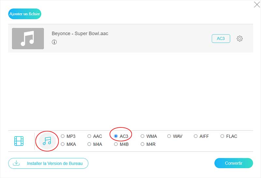Screen dimensions: 261x178
Task: Select the M4A radio button
Action: click(x=89, y=144)
